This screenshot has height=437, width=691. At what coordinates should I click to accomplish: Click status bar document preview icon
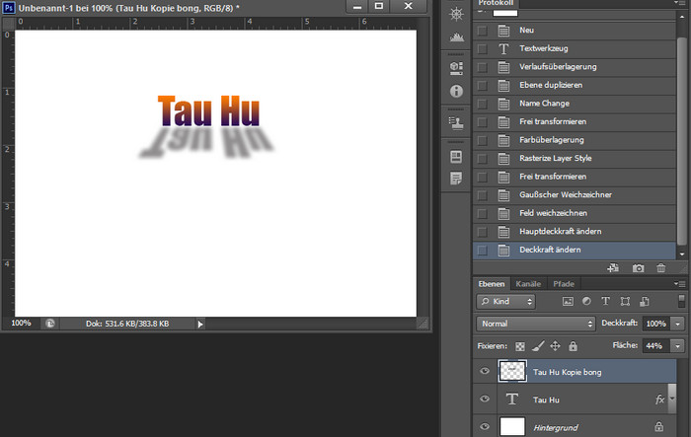pyautogui.click(x=50, y=324)
